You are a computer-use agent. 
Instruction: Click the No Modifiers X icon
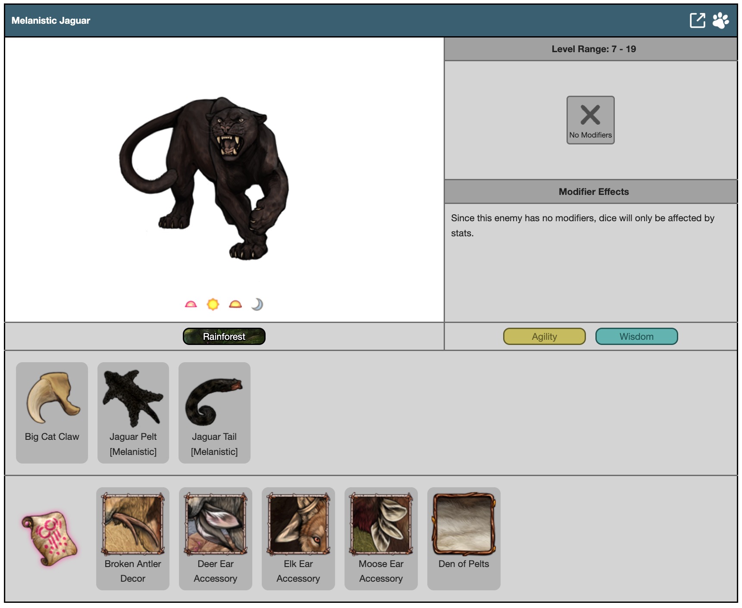tap(590, 120)
